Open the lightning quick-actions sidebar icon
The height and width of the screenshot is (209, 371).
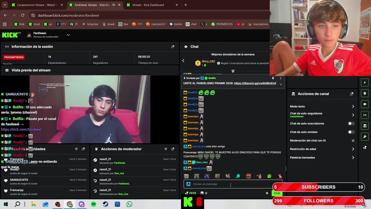click(365, 82)
